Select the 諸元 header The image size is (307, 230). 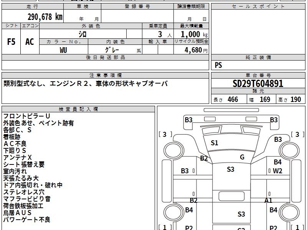pyautogui.click(x=258, y=91)
